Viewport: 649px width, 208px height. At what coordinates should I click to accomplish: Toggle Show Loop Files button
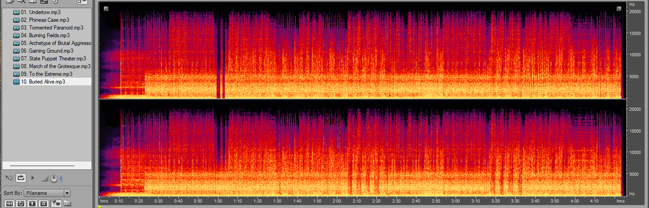click(x=21, y=203)
